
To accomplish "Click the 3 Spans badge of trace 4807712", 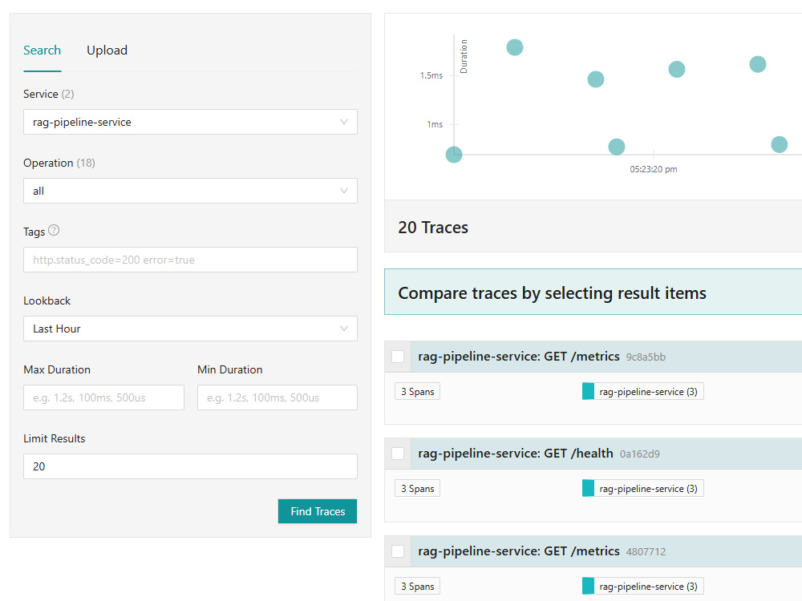I will 417,587.
